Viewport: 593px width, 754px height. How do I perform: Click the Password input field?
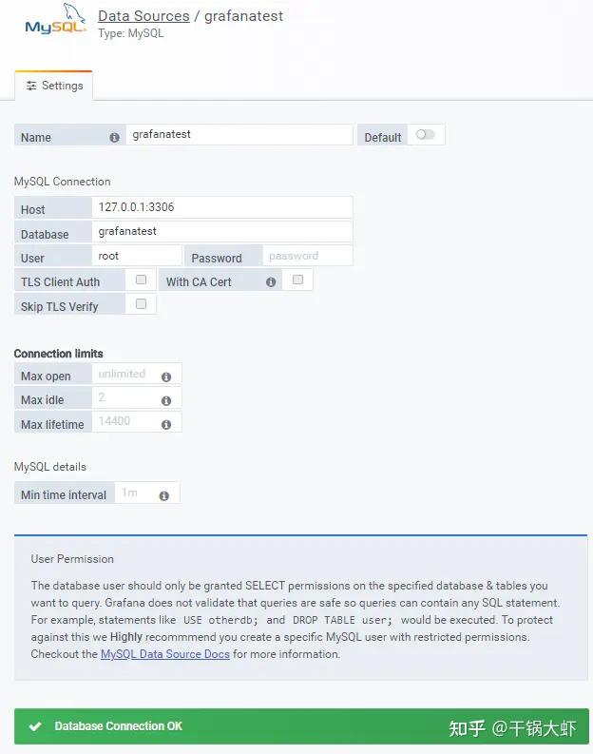click(x=308, y=256)
